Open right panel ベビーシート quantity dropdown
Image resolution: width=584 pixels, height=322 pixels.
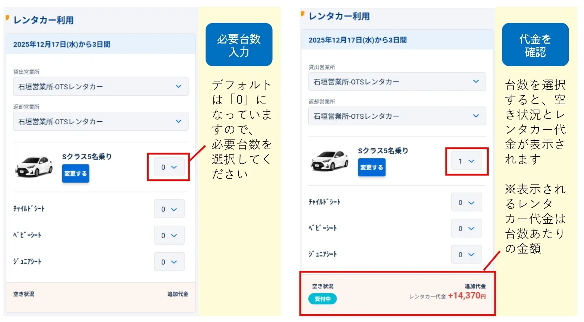[x=466, y=228]
